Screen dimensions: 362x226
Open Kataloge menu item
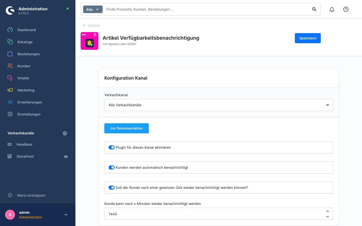25,42
